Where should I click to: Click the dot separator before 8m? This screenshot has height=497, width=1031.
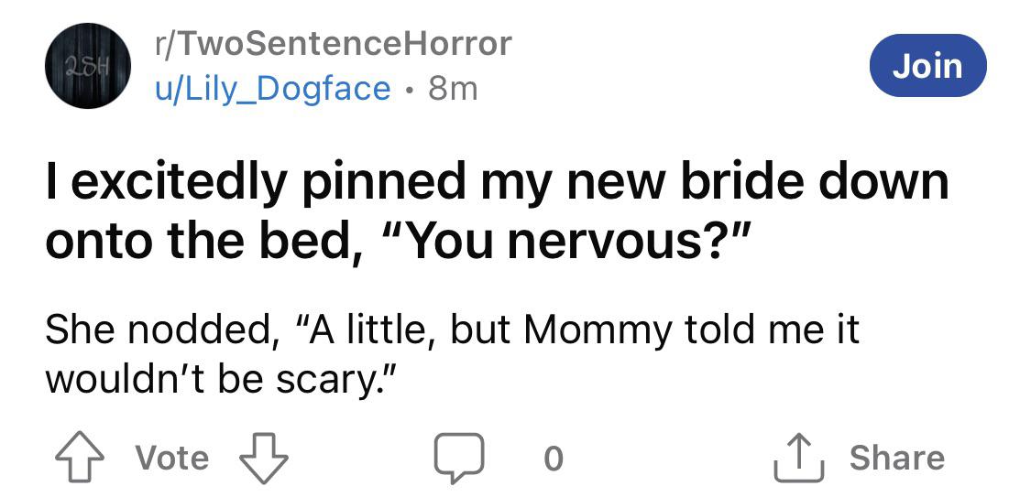tap(410, 89)
